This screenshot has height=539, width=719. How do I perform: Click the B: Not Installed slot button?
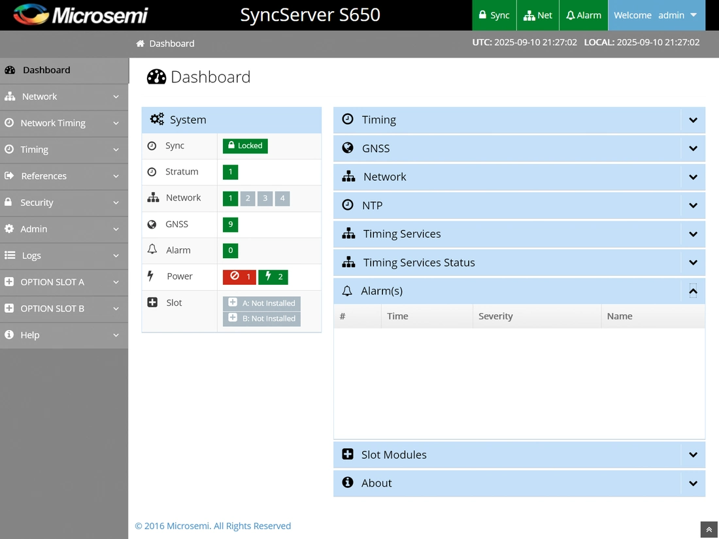262,319
